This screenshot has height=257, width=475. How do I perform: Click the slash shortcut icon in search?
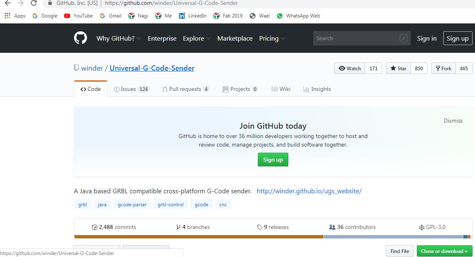[403, 38]
